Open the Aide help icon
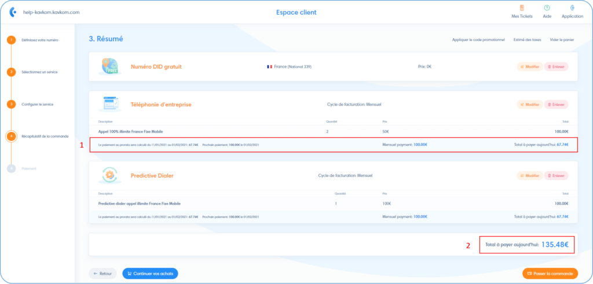This screenshot has height=284, width=593. click(547, 8)
